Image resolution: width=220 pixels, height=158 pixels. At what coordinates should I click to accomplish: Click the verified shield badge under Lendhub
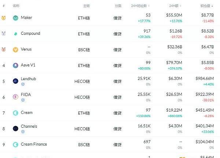tap(23, 84)
